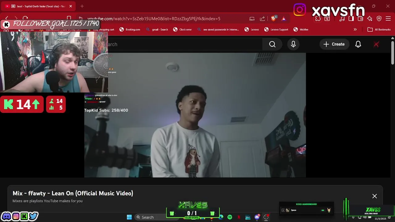Open the Extensions puzzle icon

(x=318, y=19)
